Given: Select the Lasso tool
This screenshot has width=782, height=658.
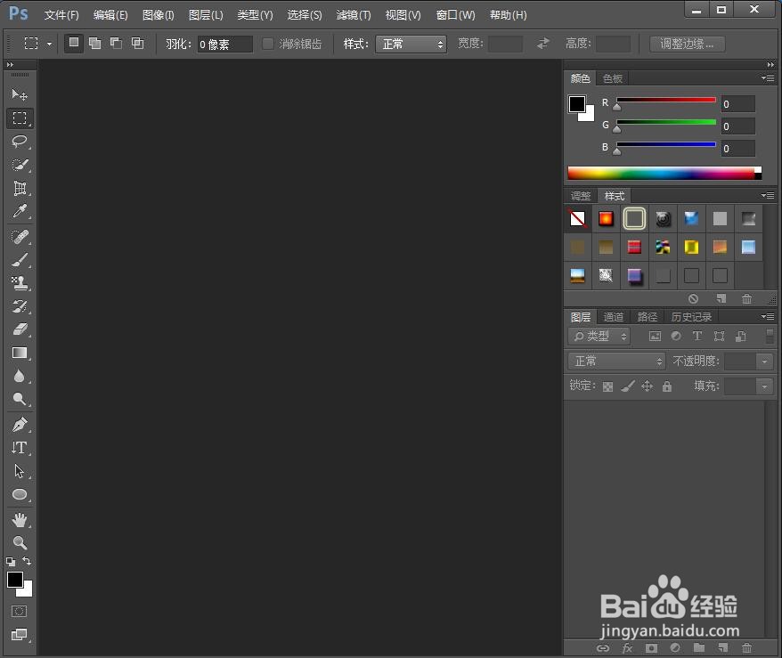Looking at the screenshot, I should (20, 142).
